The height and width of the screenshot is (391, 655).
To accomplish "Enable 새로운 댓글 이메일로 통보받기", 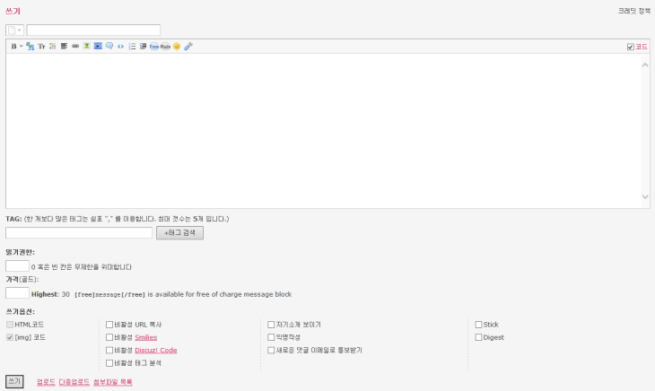I will tap(271, 350).
